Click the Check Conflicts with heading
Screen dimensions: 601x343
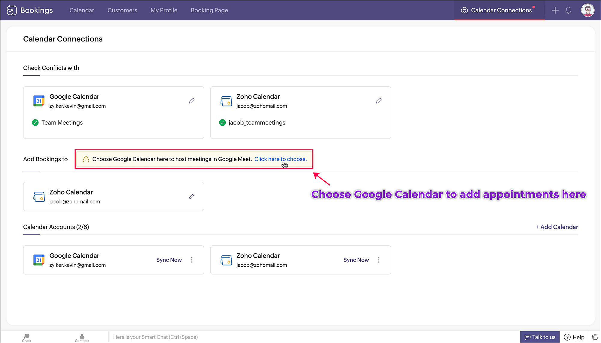(51, 68)
